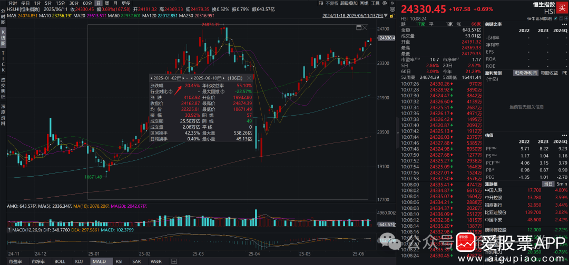Select 分时 timeframe
Image resolution: width=569 pixels, height=265 pixels.
(x=13, y=3)
